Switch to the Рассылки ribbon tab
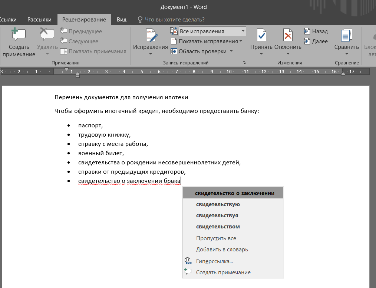The image size is (376, 288). 39,20
